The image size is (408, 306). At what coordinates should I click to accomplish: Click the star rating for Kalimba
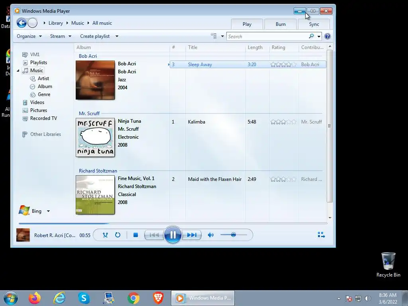(283, 122)
